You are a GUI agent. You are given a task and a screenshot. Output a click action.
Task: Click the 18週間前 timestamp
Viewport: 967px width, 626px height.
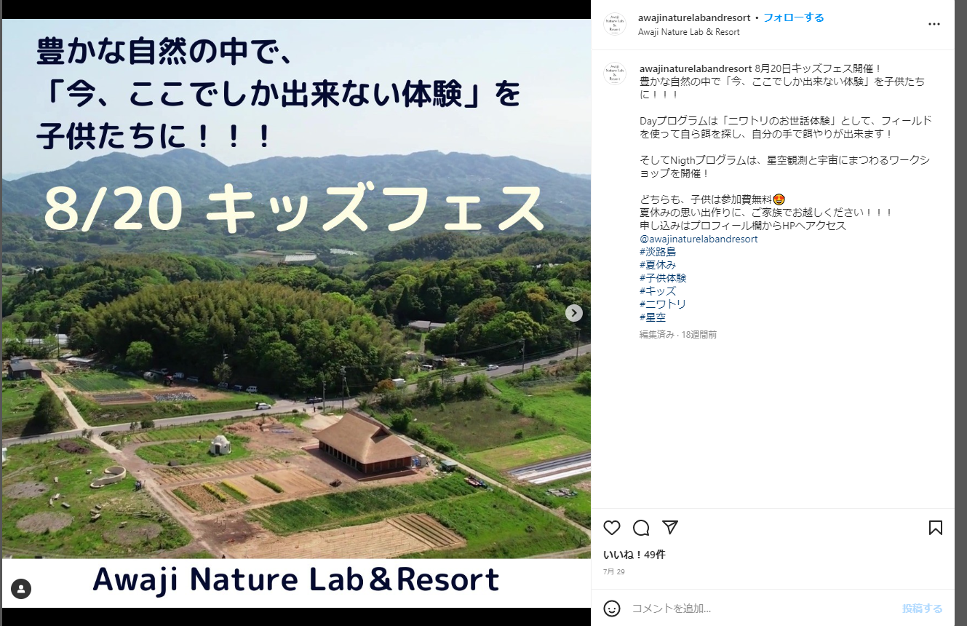click(x=699, y=335)
